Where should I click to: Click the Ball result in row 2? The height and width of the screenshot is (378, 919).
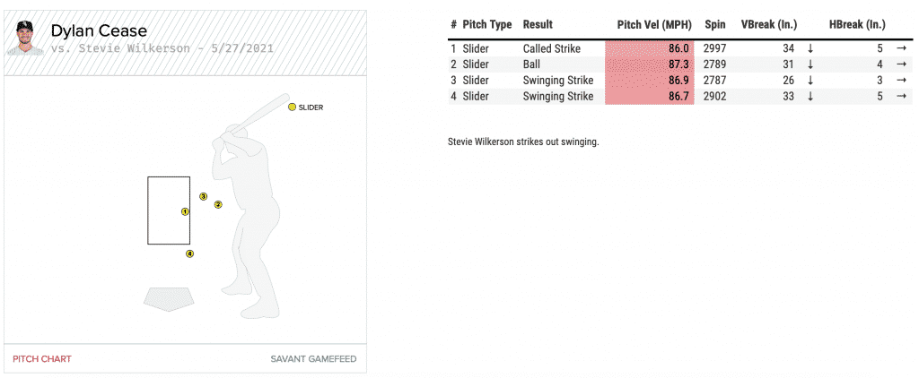click(x=531, y=64)
